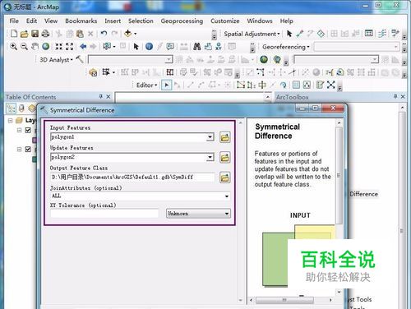The height and width of the screenshot is (309, 411).
Task: Open the JoinAttributes ALL dropdown
Action: click(x=227, y=196)
